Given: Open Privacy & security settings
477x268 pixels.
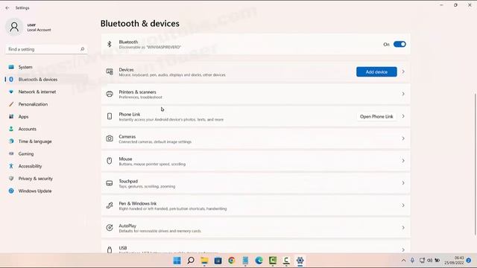Looking at the screenshot, I should pyautogui.click(x=45, y=179).
